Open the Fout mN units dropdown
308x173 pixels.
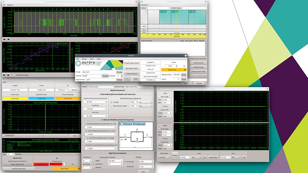pyautogui.click(x=236, y=157)
